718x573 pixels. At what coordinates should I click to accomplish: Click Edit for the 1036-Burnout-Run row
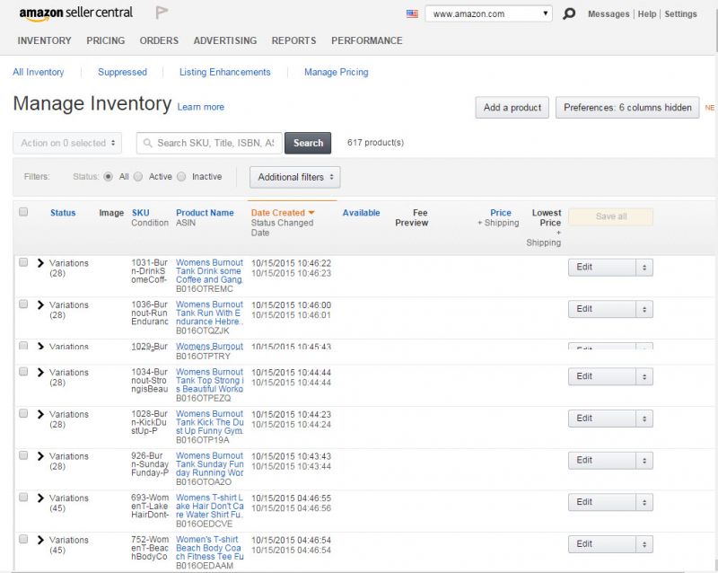(x=602, y=310)
